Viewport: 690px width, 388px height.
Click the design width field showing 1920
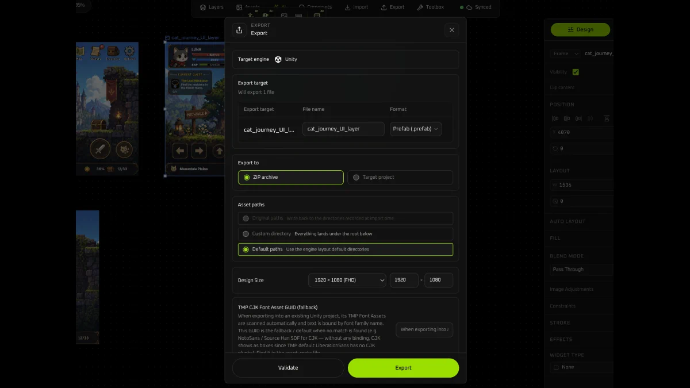coord(404,280)
